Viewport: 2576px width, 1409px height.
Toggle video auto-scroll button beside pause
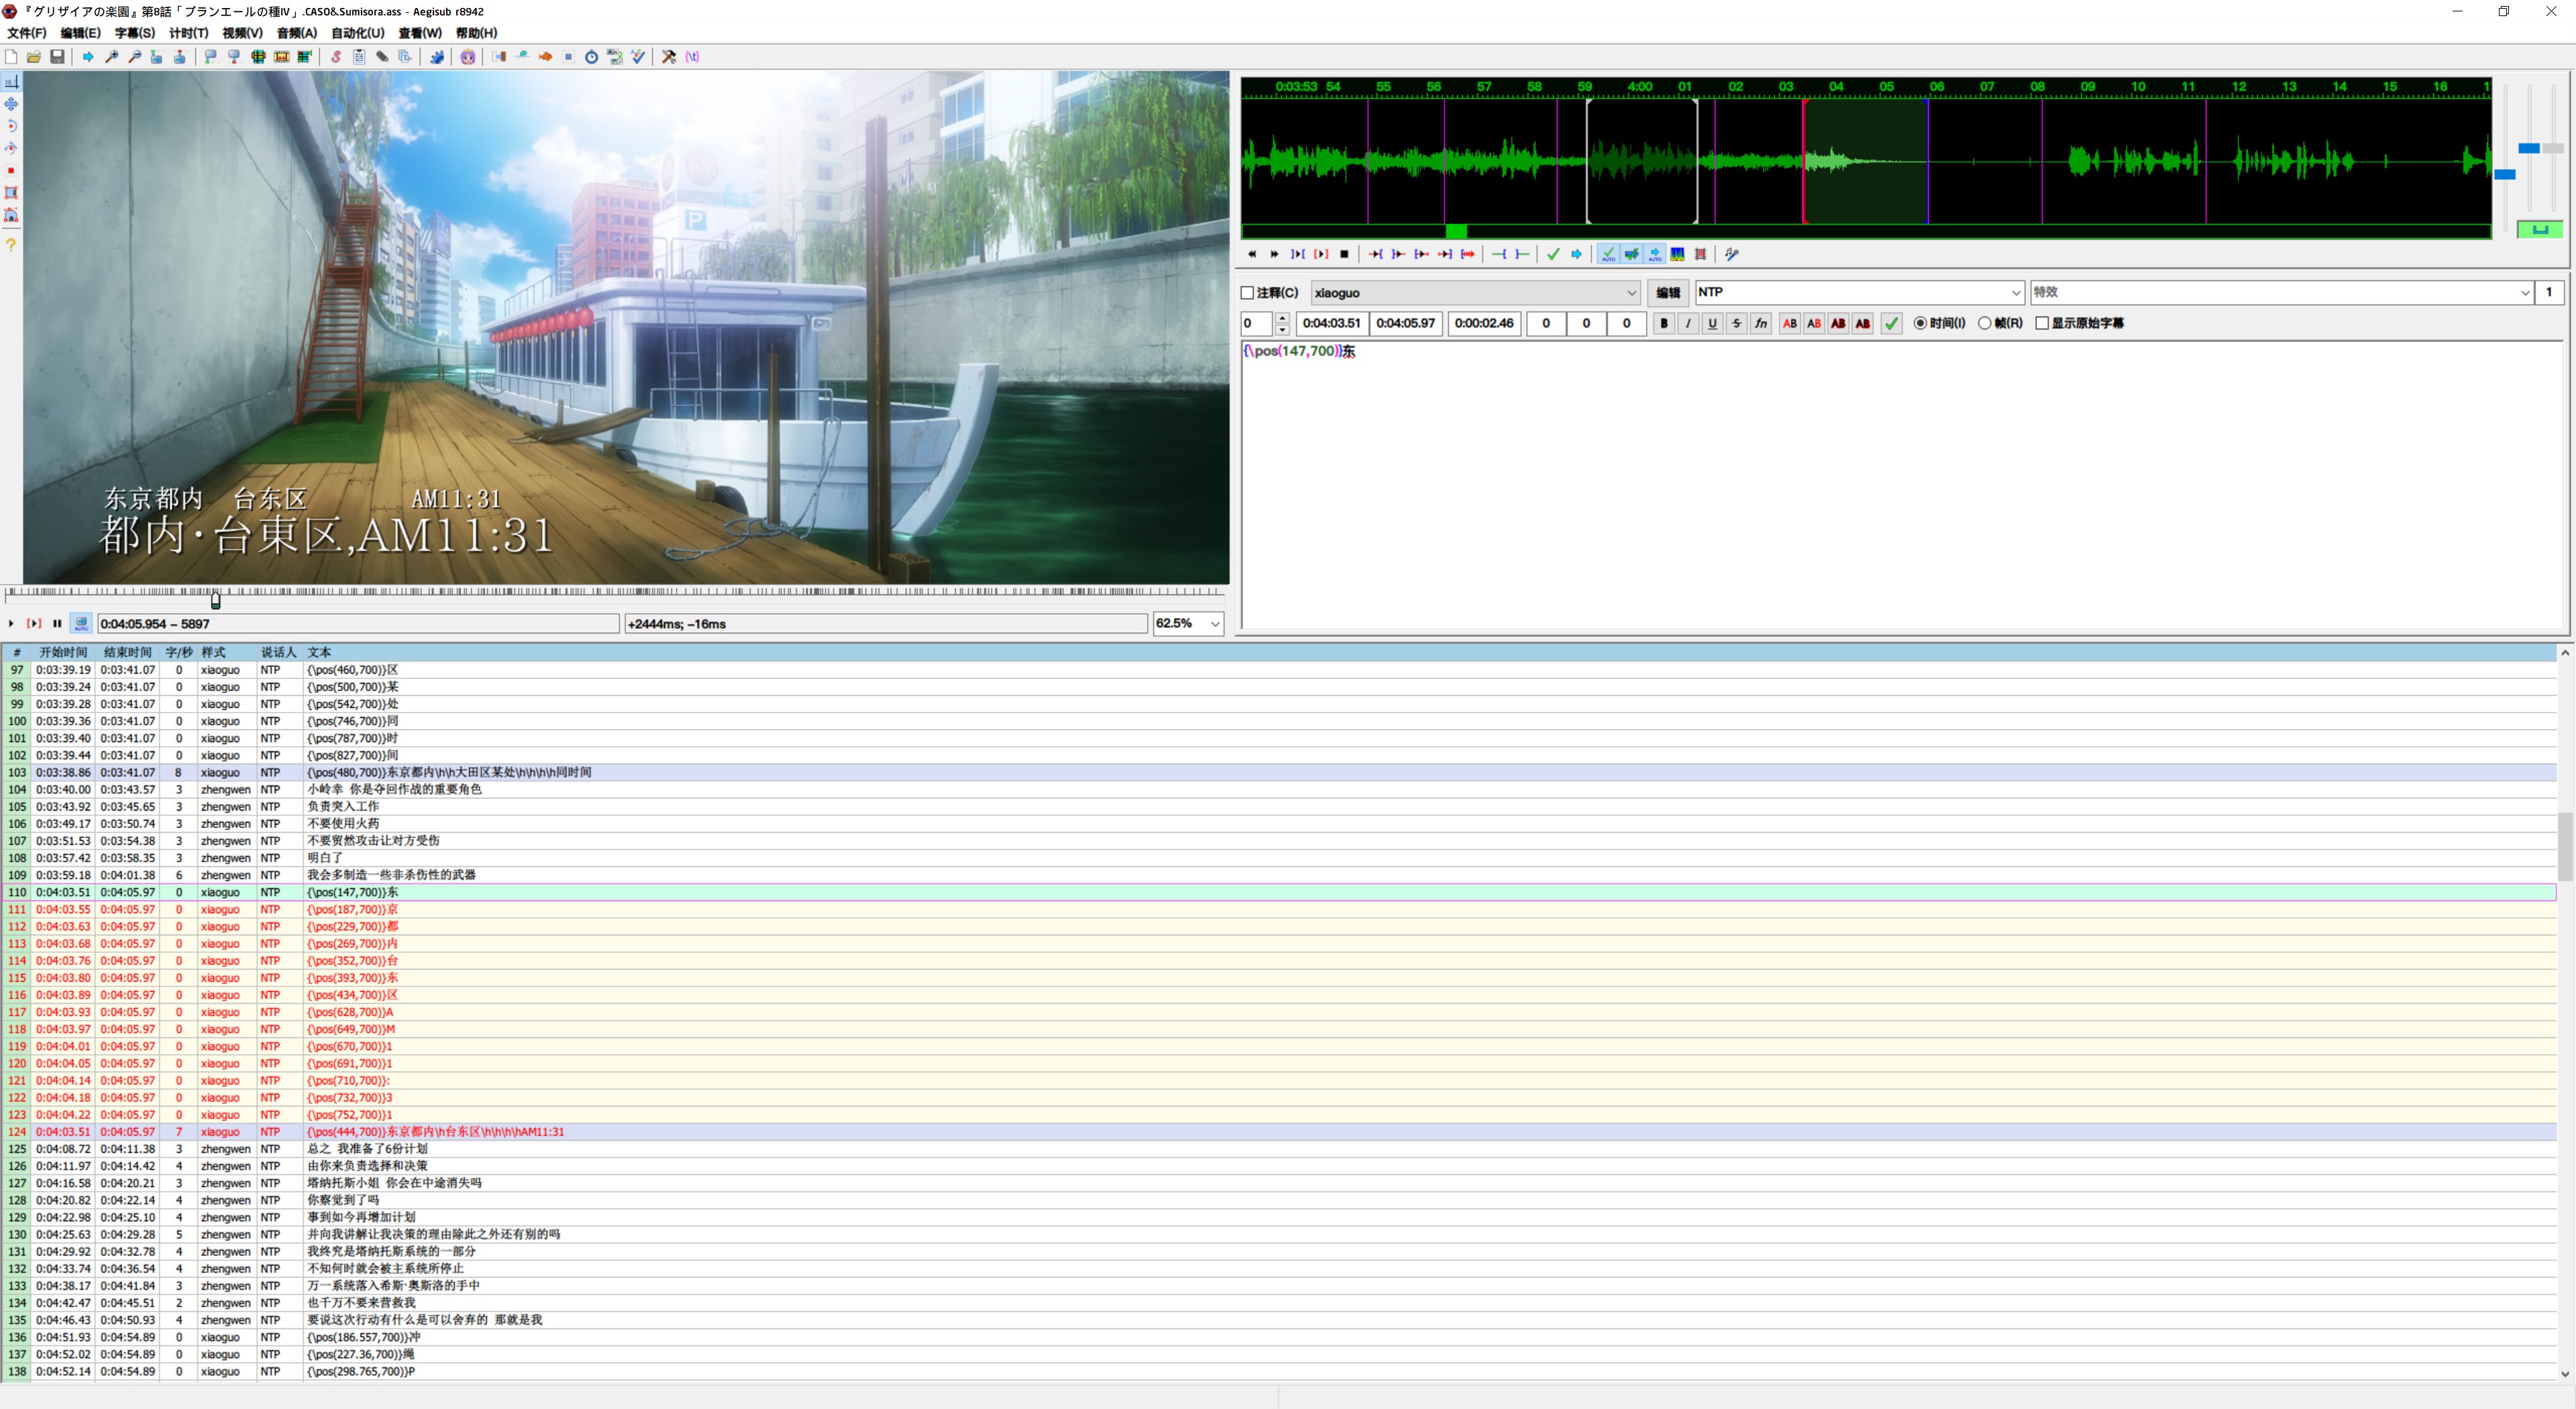pos(81,623)
